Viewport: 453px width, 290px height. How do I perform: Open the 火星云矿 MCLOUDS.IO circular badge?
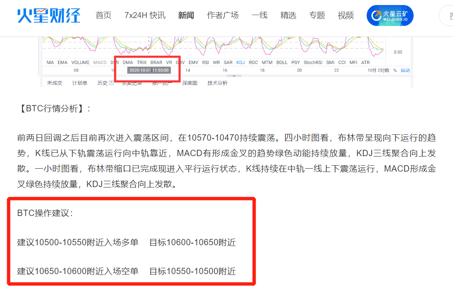390,15
